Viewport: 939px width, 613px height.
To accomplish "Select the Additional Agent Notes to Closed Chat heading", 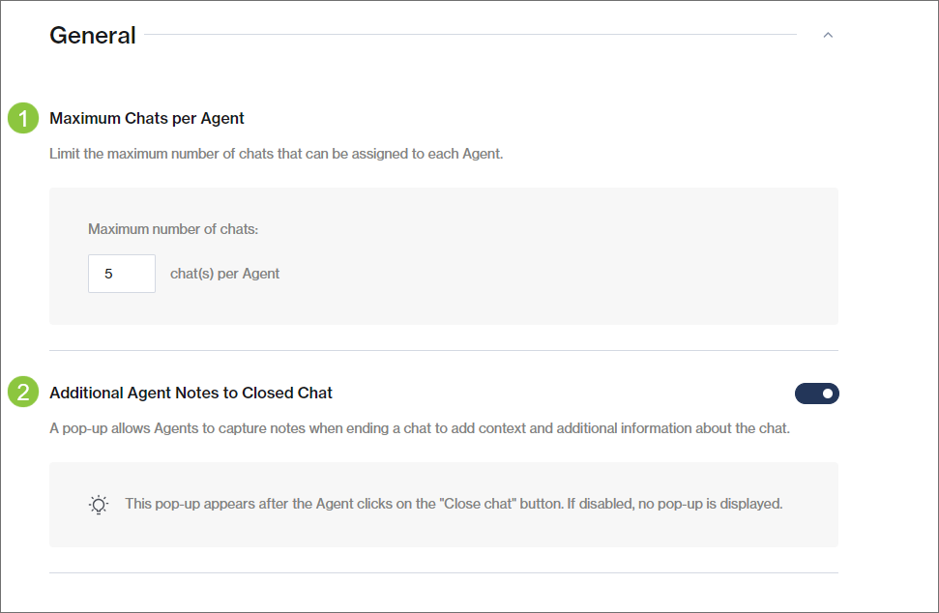I will (191, 394).
